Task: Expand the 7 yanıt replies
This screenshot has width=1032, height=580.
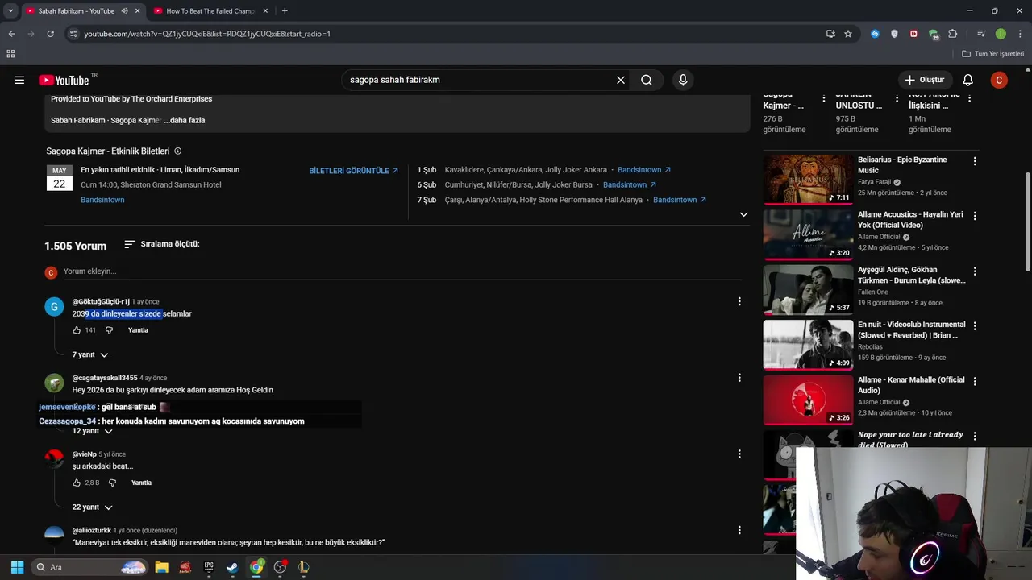Action: pyautogui.click(x=90, y=354)
